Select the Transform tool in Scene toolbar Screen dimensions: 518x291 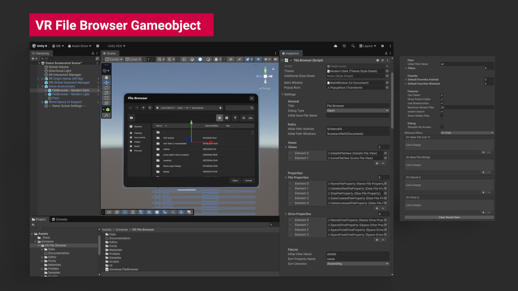coord(107,103)
